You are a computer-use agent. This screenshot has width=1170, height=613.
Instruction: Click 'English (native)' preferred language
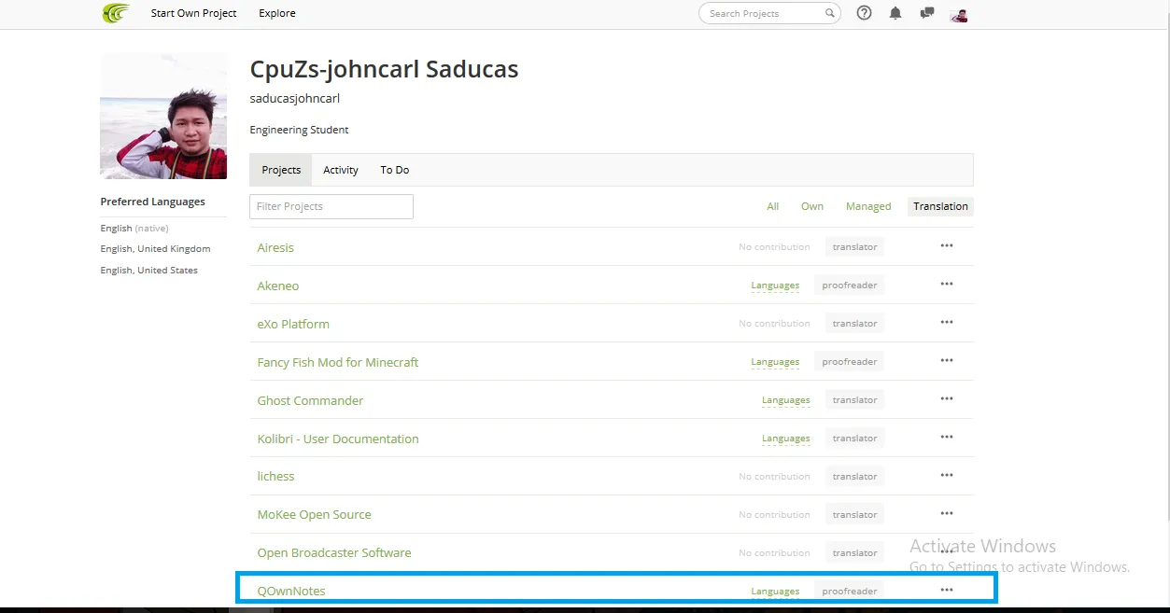point(134,229)
